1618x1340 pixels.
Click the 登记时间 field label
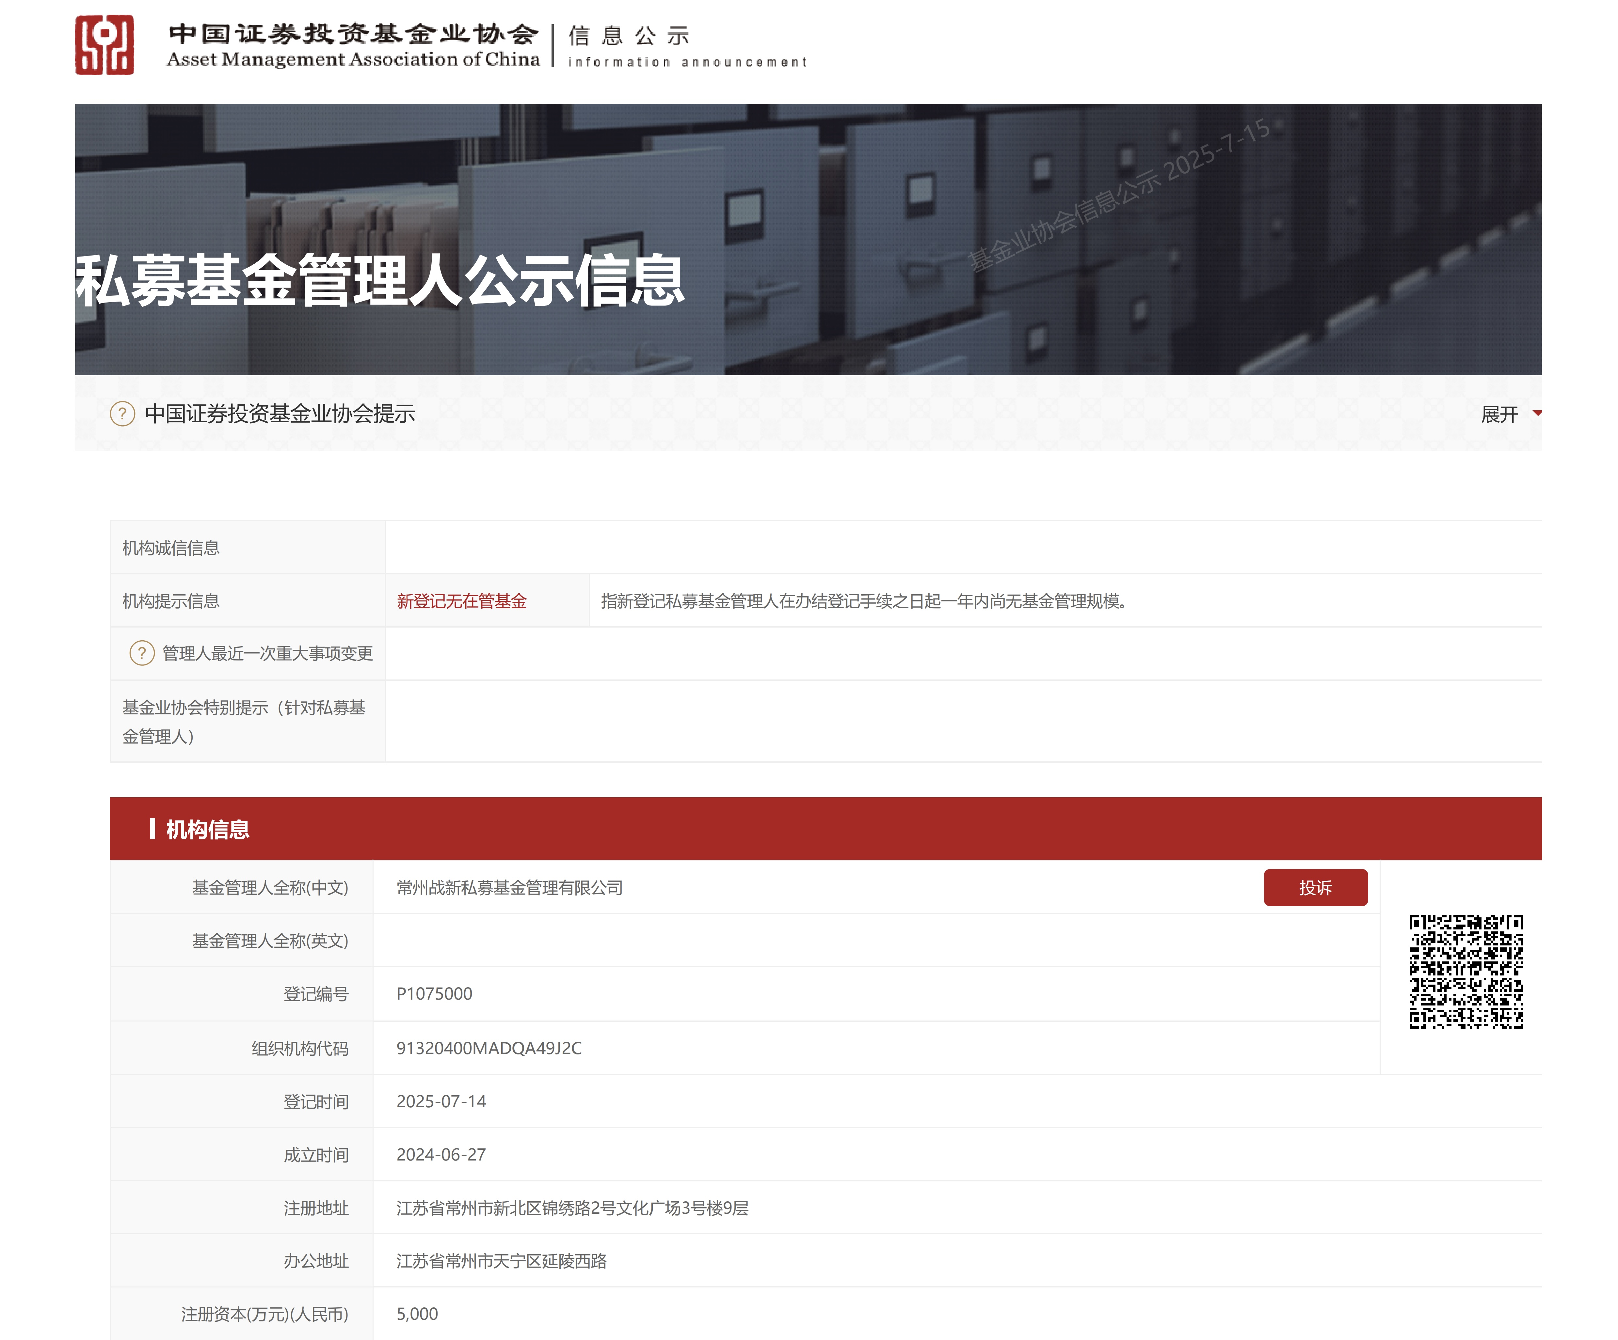(x=316, y=1100)
